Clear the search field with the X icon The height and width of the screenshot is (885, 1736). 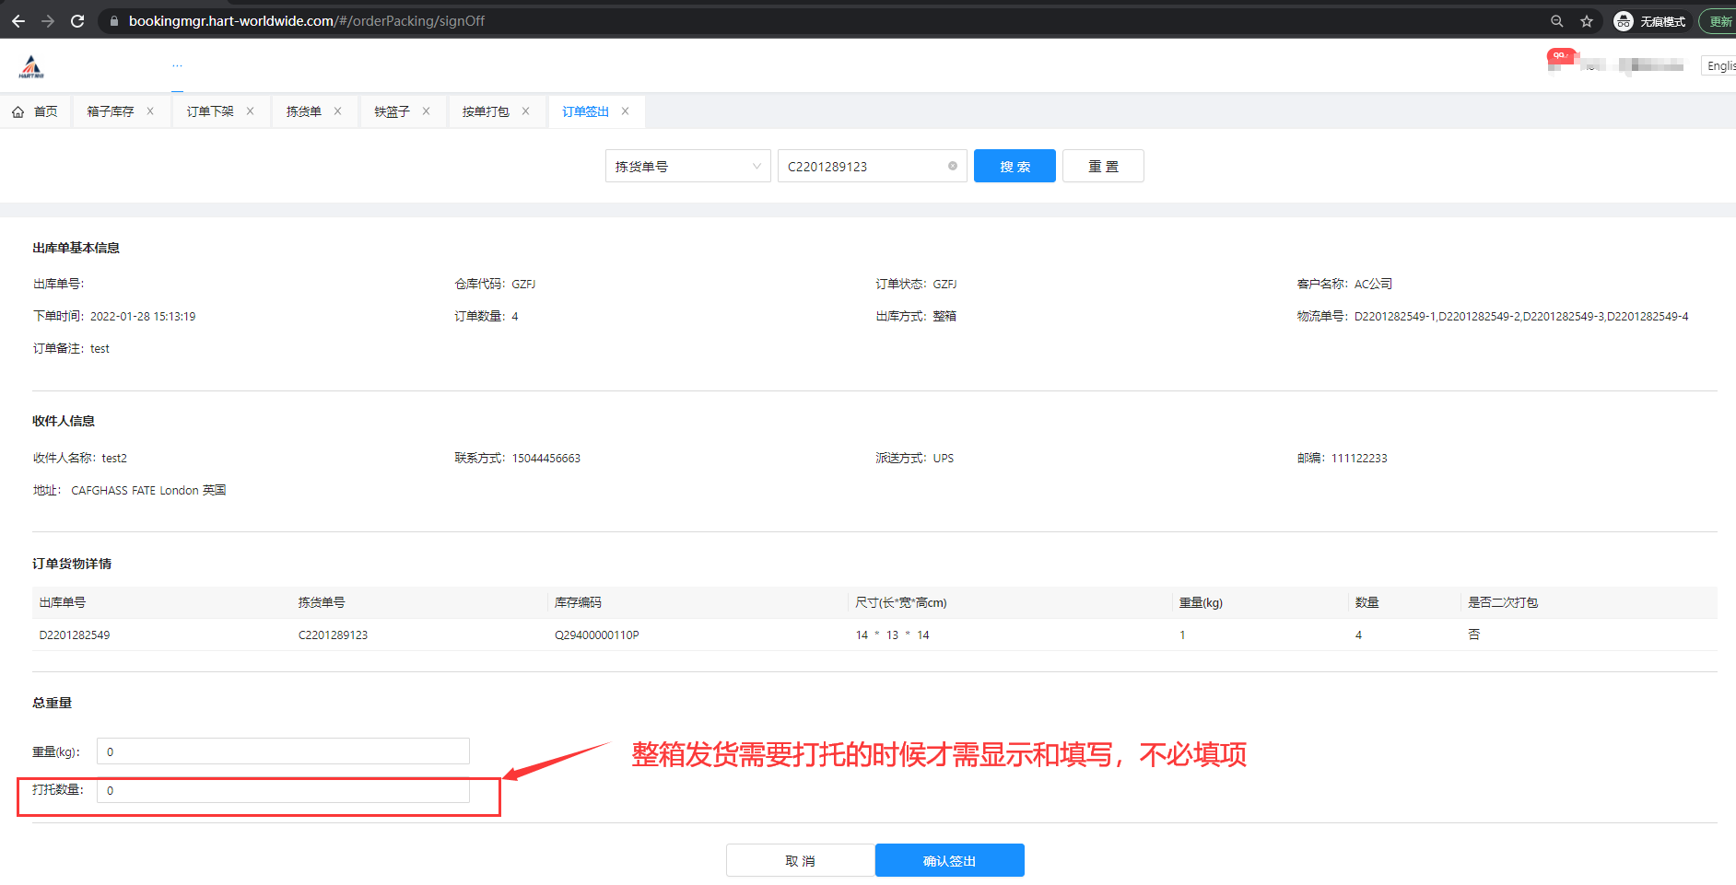click(953, 167)
